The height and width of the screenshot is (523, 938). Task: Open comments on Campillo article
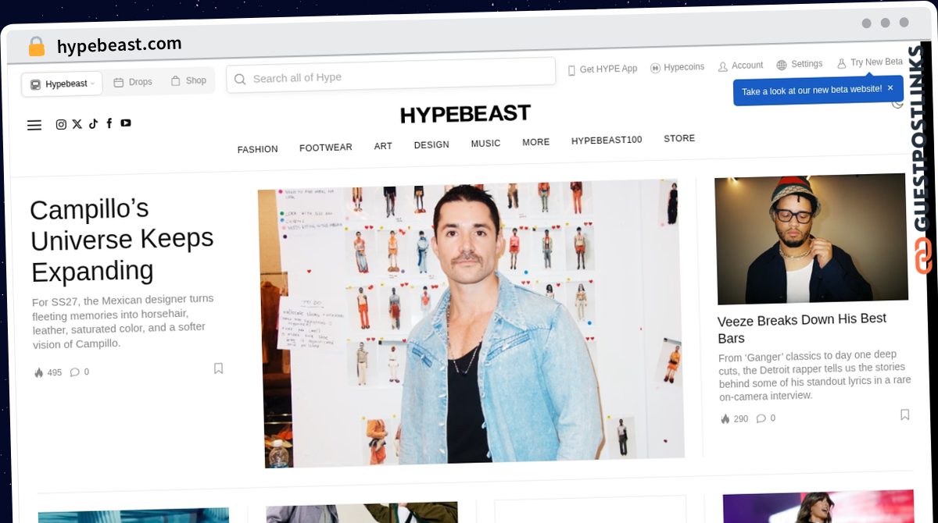pos(79,372)
